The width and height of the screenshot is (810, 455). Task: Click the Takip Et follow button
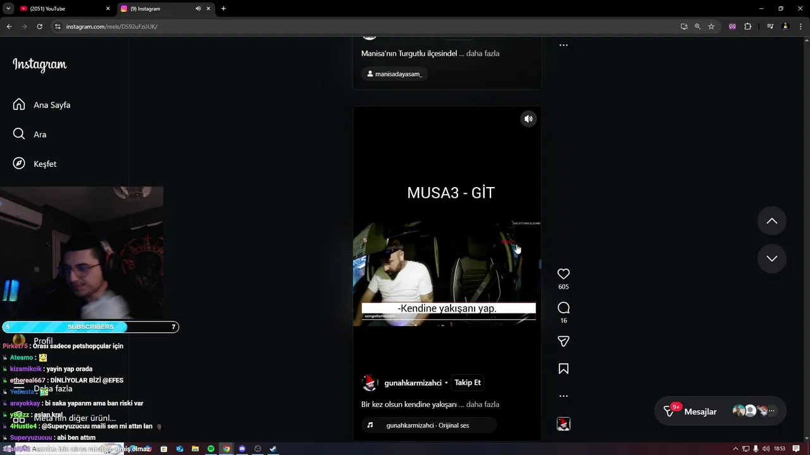coord(468,382)
